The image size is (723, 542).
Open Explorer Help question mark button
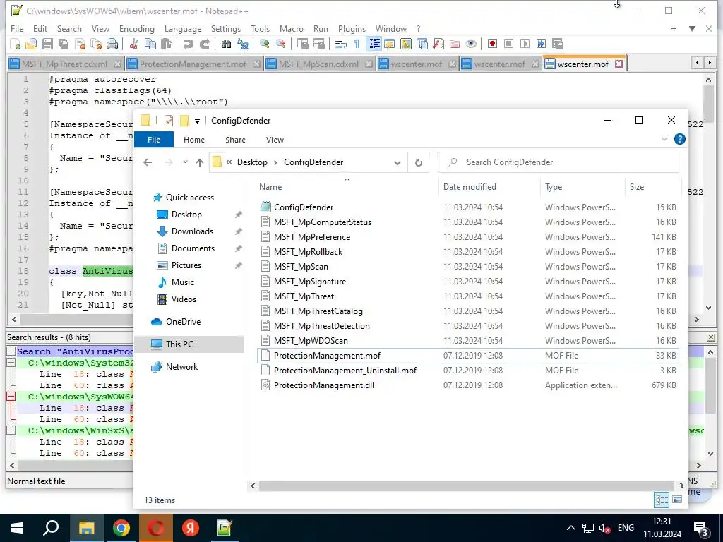pos(680,139)
